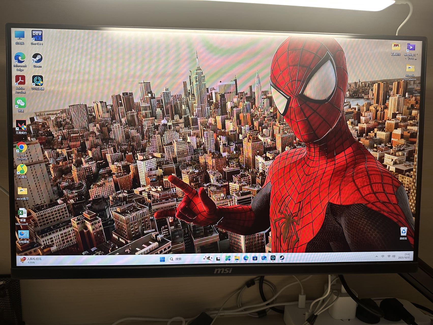Select the 回收站 recycle bin icon

tap(403, 232)
